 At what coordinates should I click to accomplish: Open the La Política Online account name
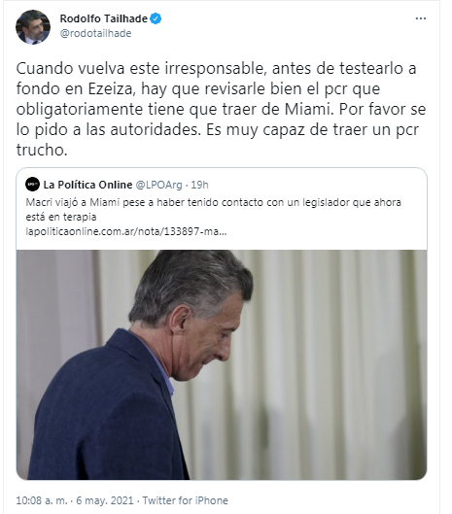click(87, 185)
